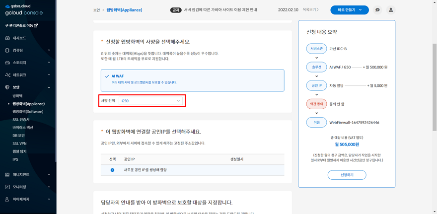Open DB 보안 in the sidebar
Viewport: 437px width, 214px height.
(19, 136)
